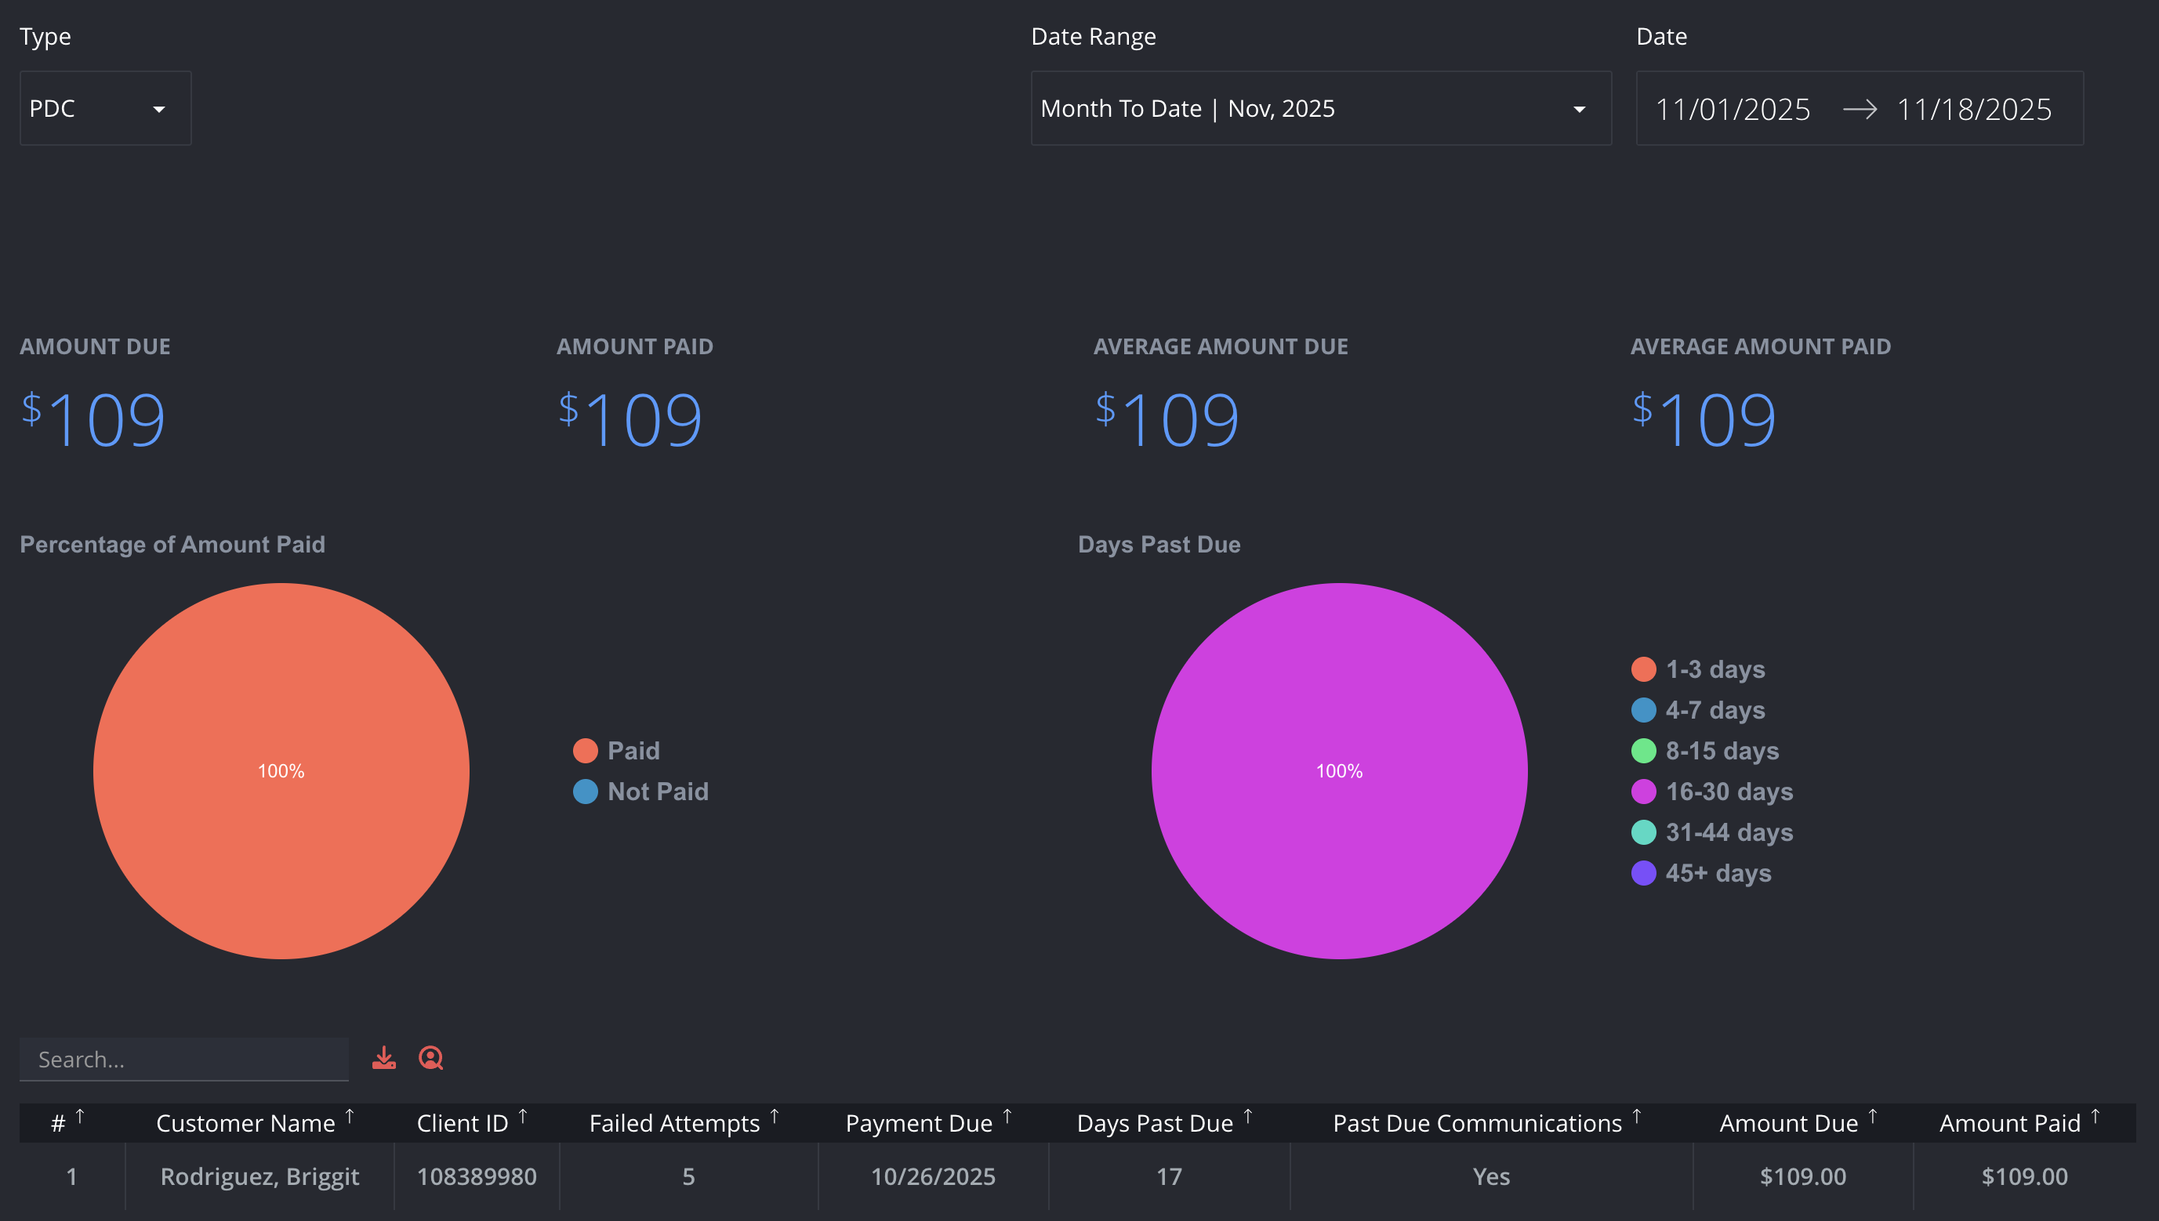Open the Rodriguez, Briggit customer row

click(x=1078, y=1176)
